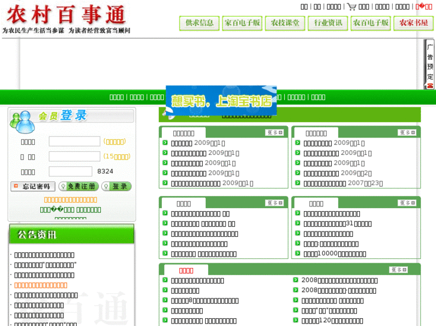
Task: Click 更多 in panel with the 2007 row
Action: point(407,133)
